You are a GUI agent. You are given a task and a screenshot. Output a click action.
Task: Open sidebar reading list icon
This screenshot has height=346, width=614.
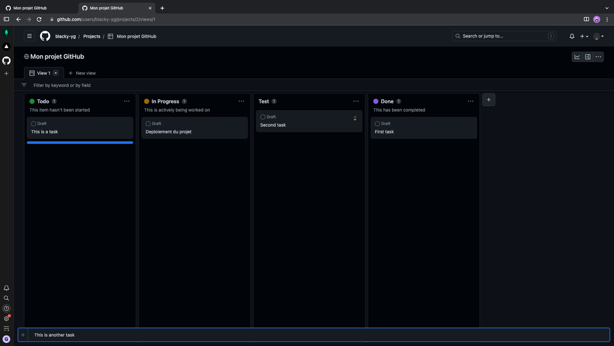point(6,328)
